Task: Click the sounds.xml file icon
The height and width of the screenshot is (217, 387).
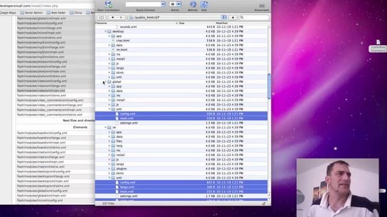Action: pos(117,27)
